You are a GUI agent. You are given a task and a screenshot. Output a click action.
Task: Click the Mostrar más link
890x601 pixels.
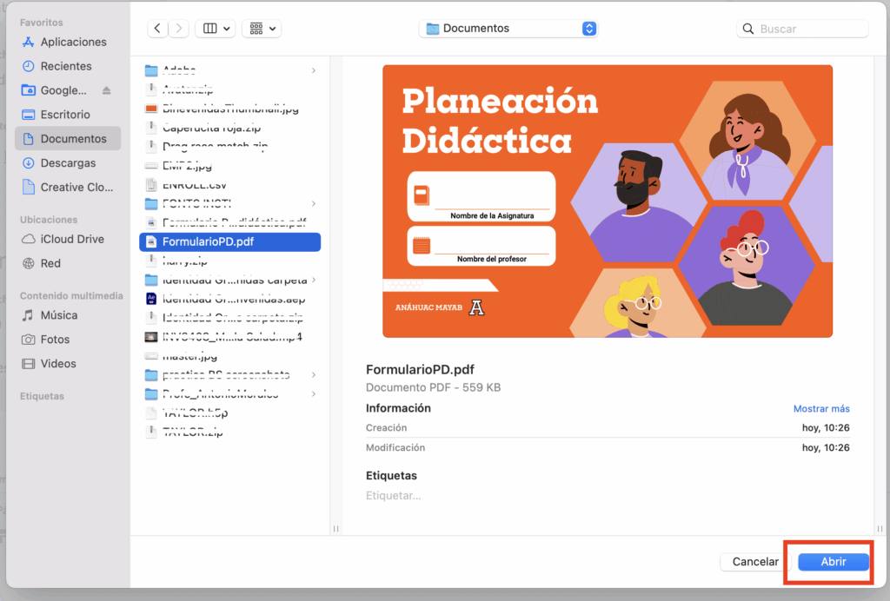pyautogui.click(x=821, y=409)
